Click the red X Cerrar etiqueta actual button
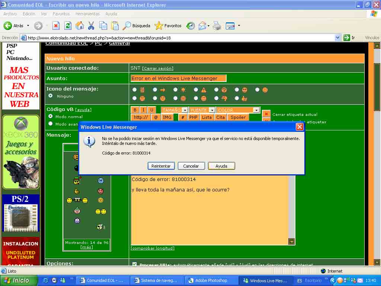381x286 pixels. point(266,114)
